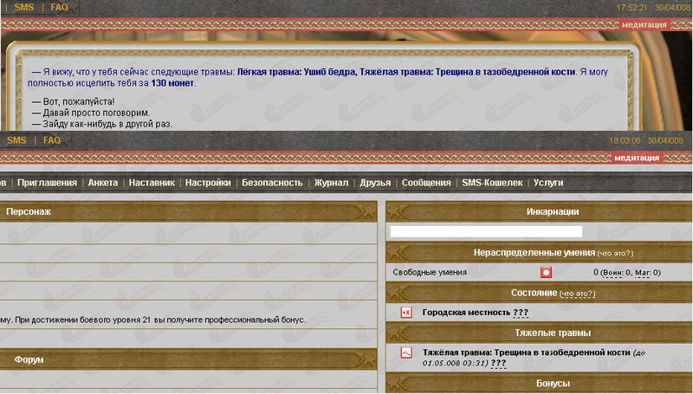Open the SMS-Кошелек page
693x394 pixels.
(x=492, y=183)
